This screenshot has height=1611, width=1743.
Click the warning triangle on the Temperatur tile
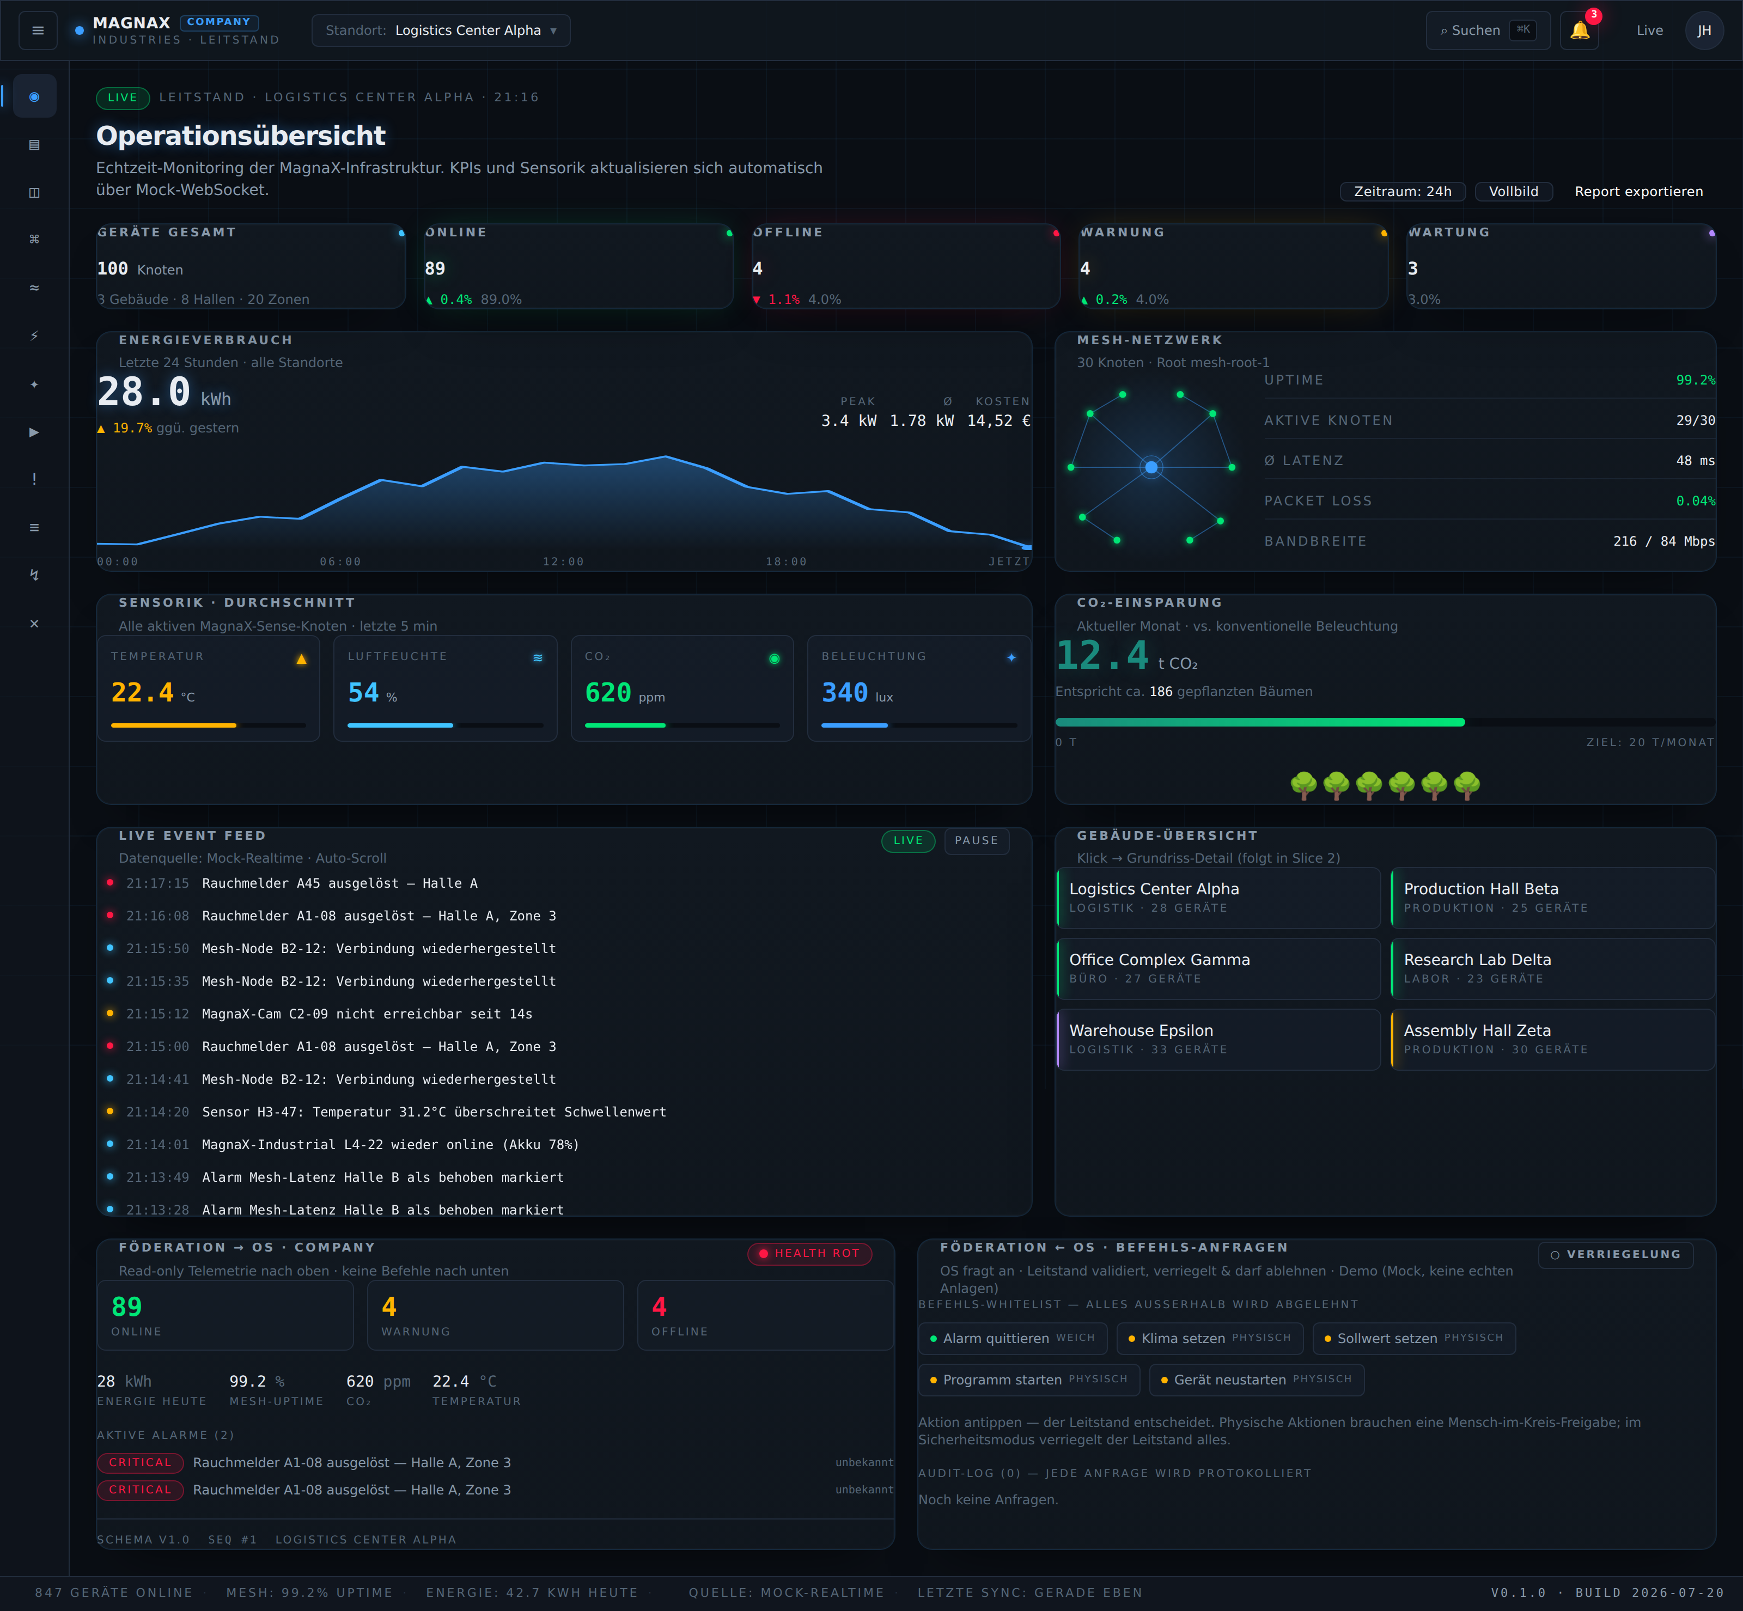point(301,659)
